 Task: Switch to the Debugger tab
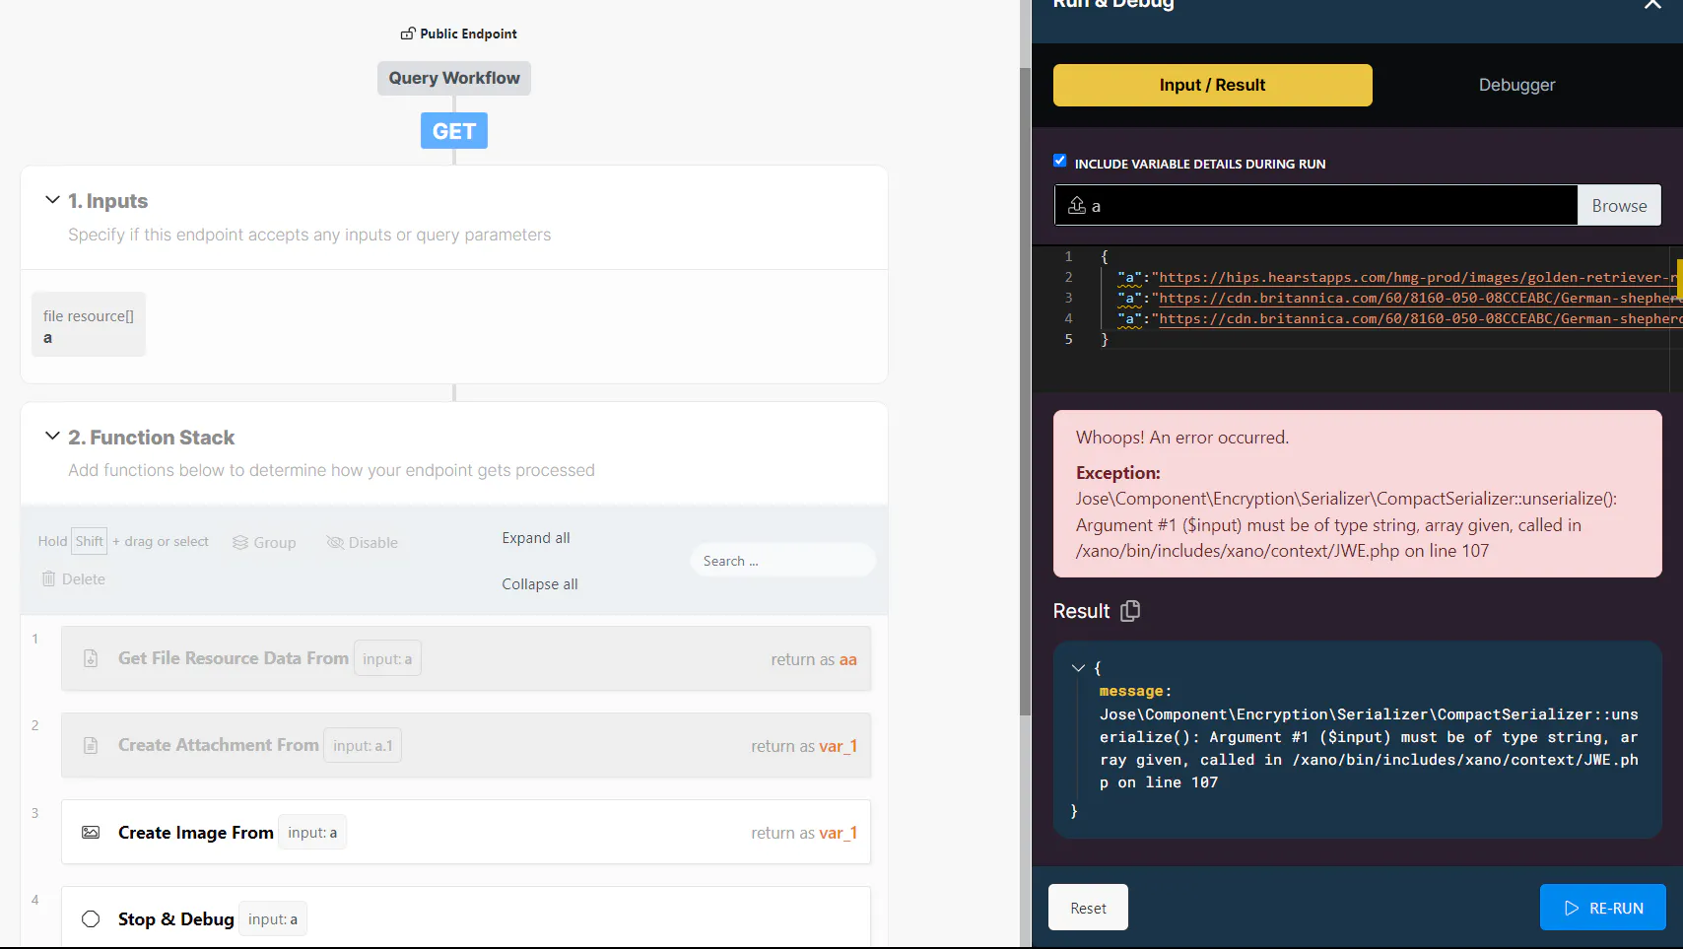click(1516, 85)
